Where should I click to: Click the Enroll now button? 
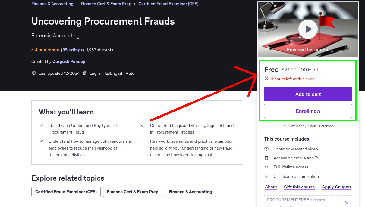click(308, 111)
